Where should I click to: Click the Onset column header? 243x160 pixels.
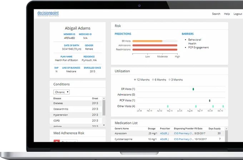95,98
